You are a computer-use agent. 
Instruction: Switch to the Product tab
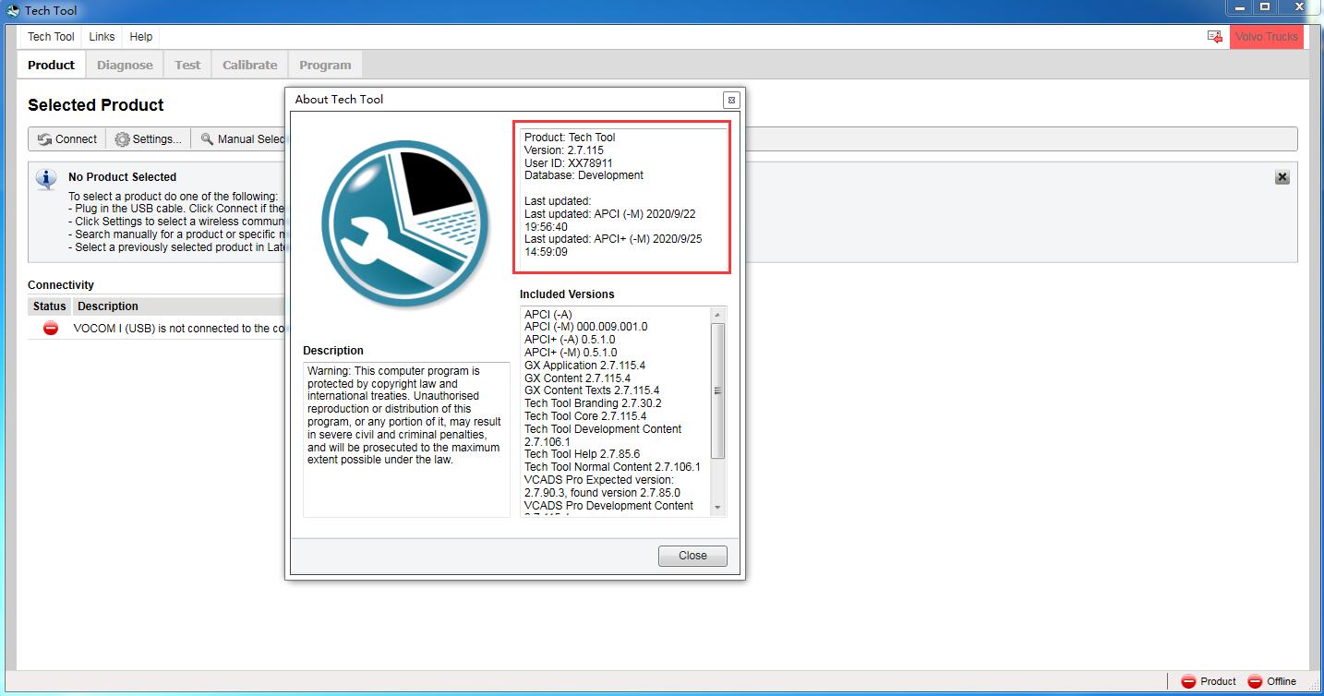52,66
